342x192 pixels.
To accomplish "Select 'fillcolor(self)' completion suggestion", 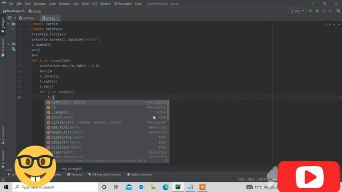I will (x=107, y=147).
